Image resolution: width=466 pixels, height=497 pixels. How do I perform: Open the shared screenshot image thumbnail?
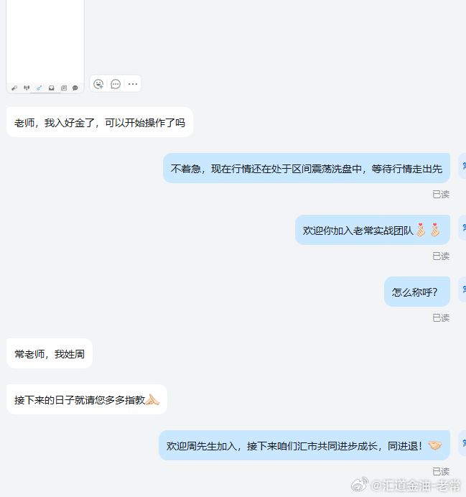click(45, 46)
